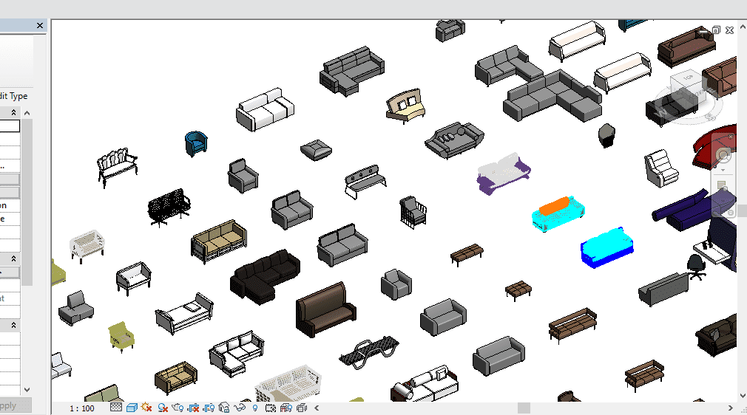Click the Unlocked 3D View house icon
747x415 pixels.
(224, 408)
